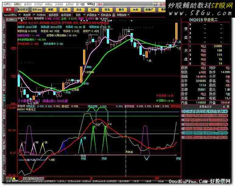
Task: Open the 分析 menu
Action: click(38, 4)
